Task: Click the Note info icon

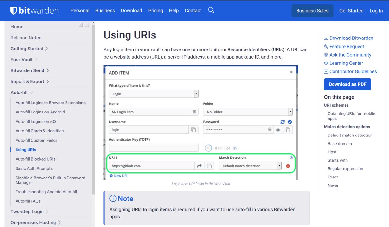Action: click(113, 198)
